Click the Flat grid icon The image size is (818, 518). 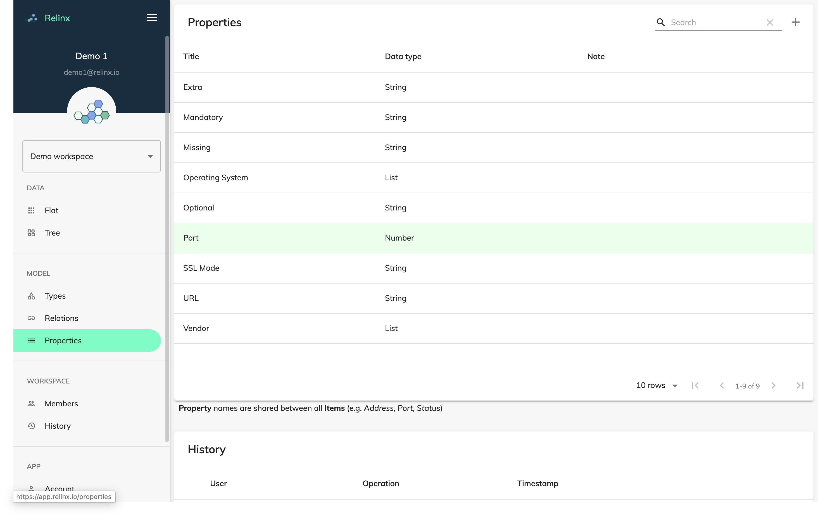pos(31,210)
